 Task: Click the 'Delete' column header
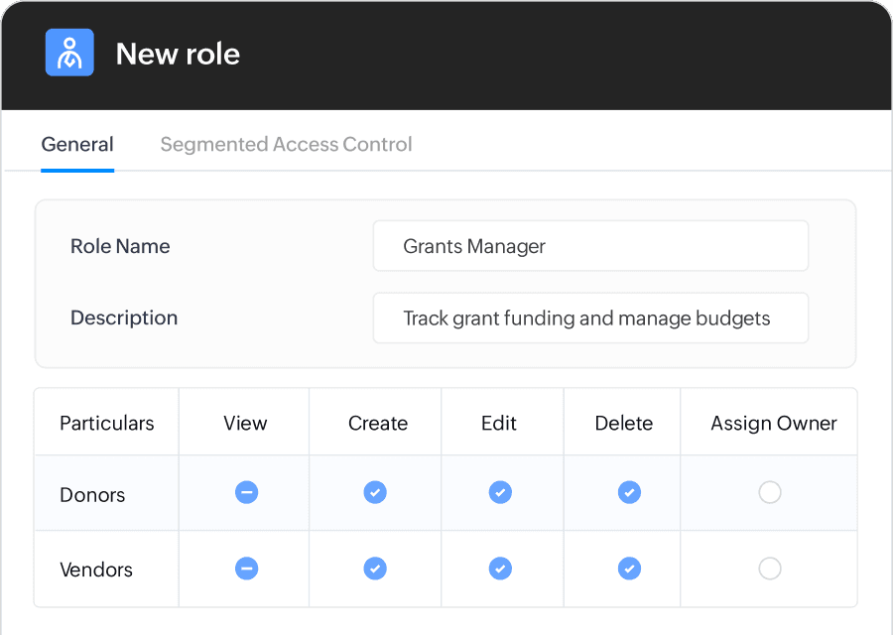[624, 423]
